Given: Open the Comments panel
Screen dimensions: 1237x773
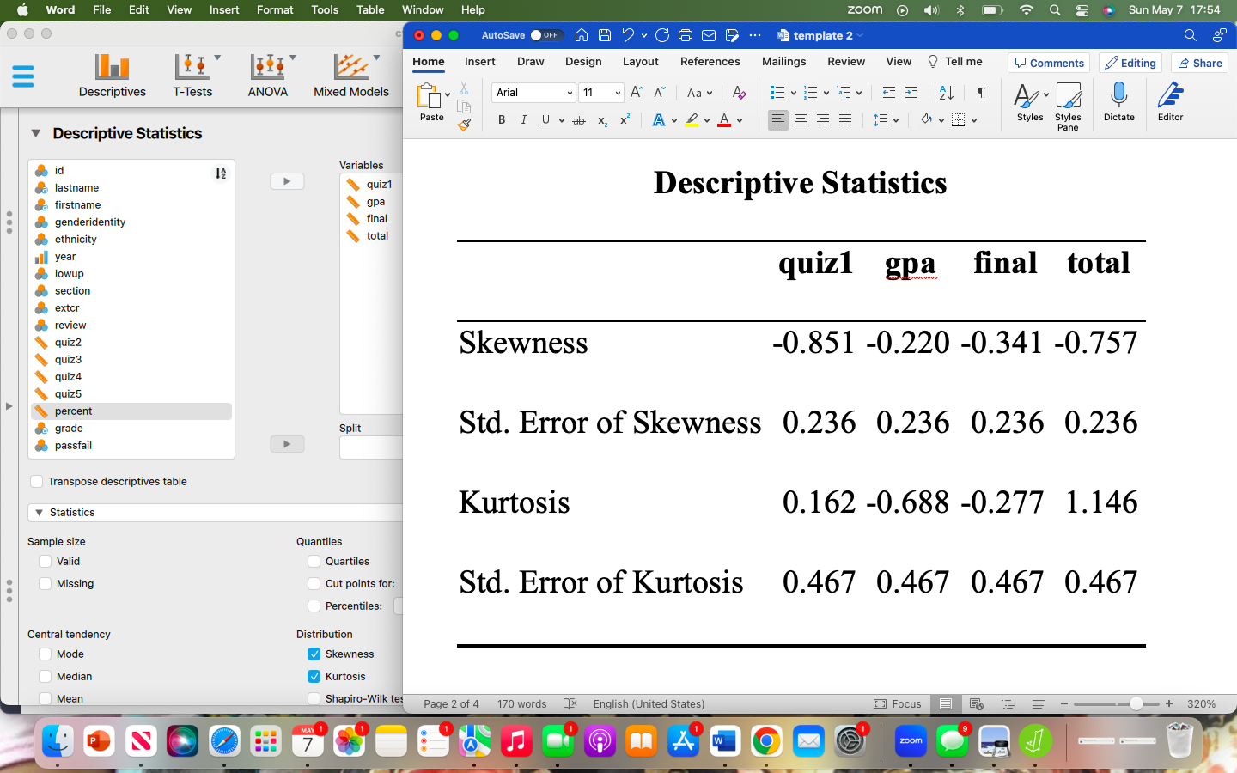Looking at the screenshot, I should click(x=1049, y=63).
